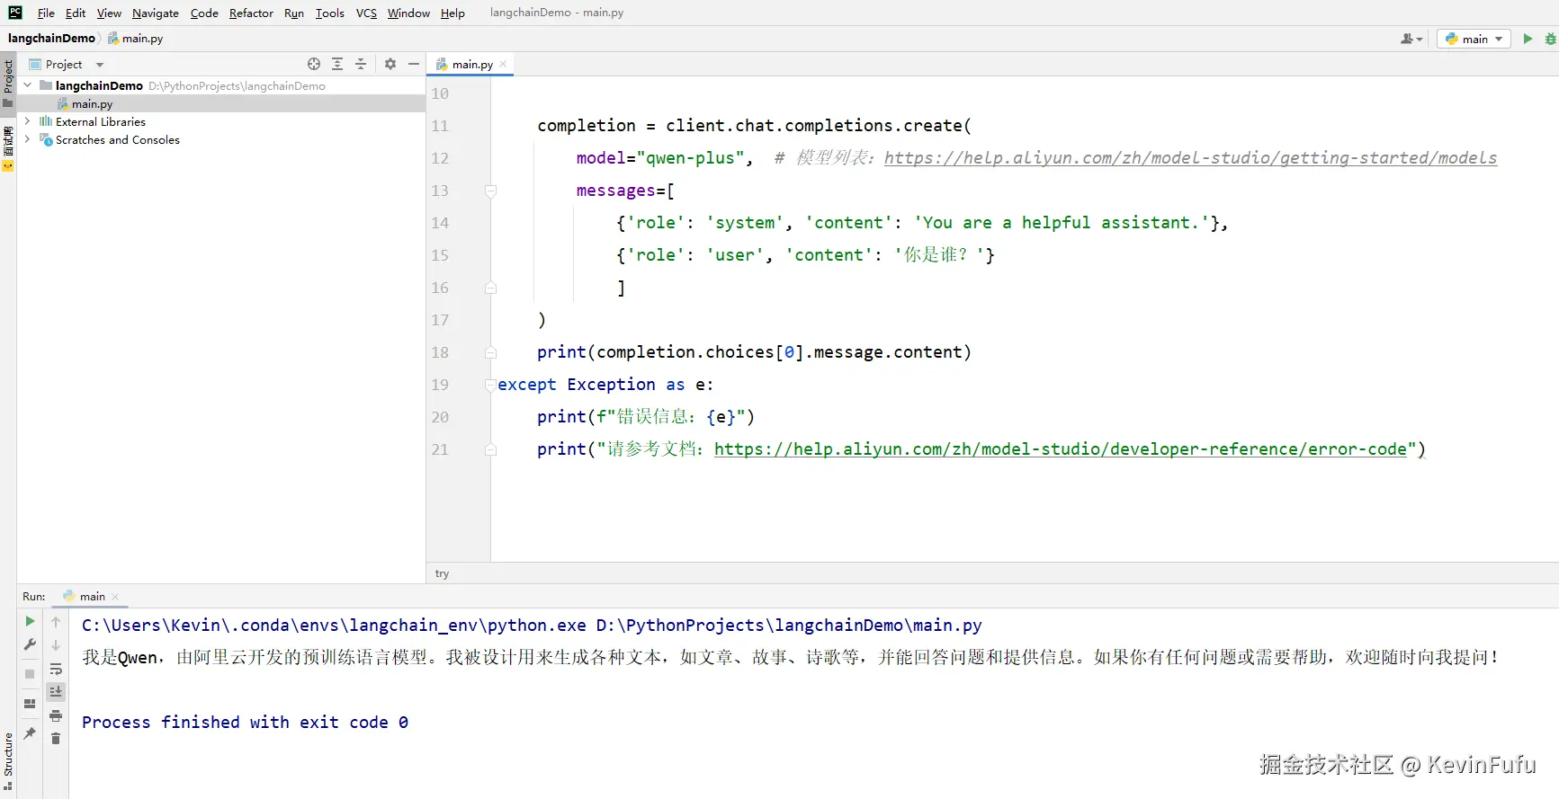Open the main run configuration dropdown

coord(1474,39)
